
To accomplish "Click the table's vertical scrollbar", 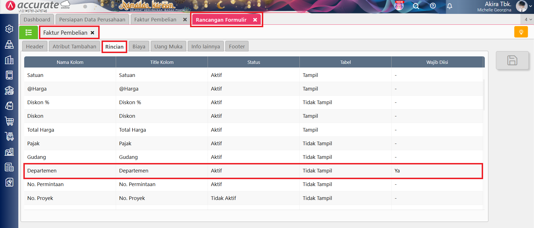I will [484, 94].
